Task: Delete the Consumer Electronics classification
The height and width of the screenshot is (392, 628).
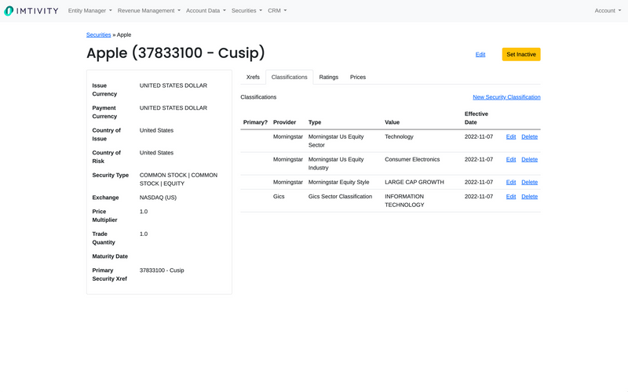Action: [530, 159]
